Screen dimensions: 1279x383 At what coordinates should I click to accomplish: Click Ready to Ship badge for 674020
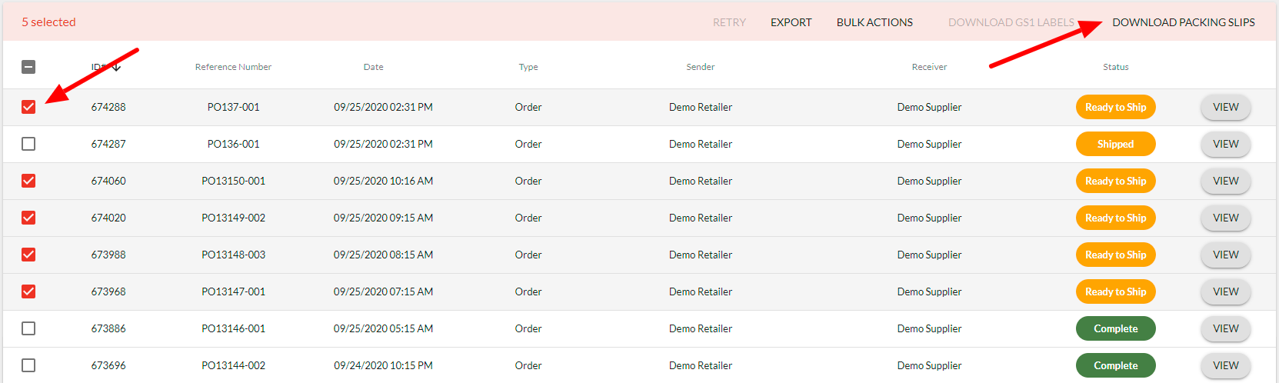point(1115,218)
